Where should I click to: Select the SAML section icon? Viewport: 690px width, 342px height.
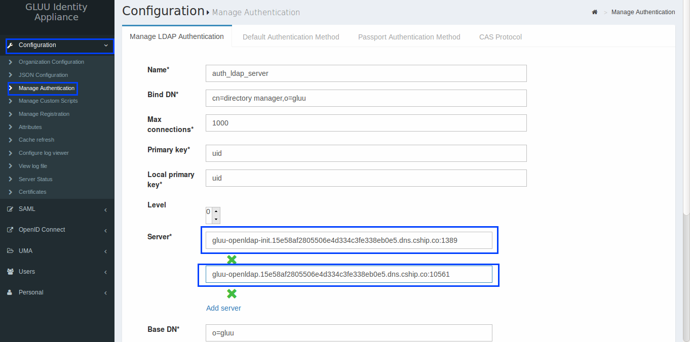11,209
